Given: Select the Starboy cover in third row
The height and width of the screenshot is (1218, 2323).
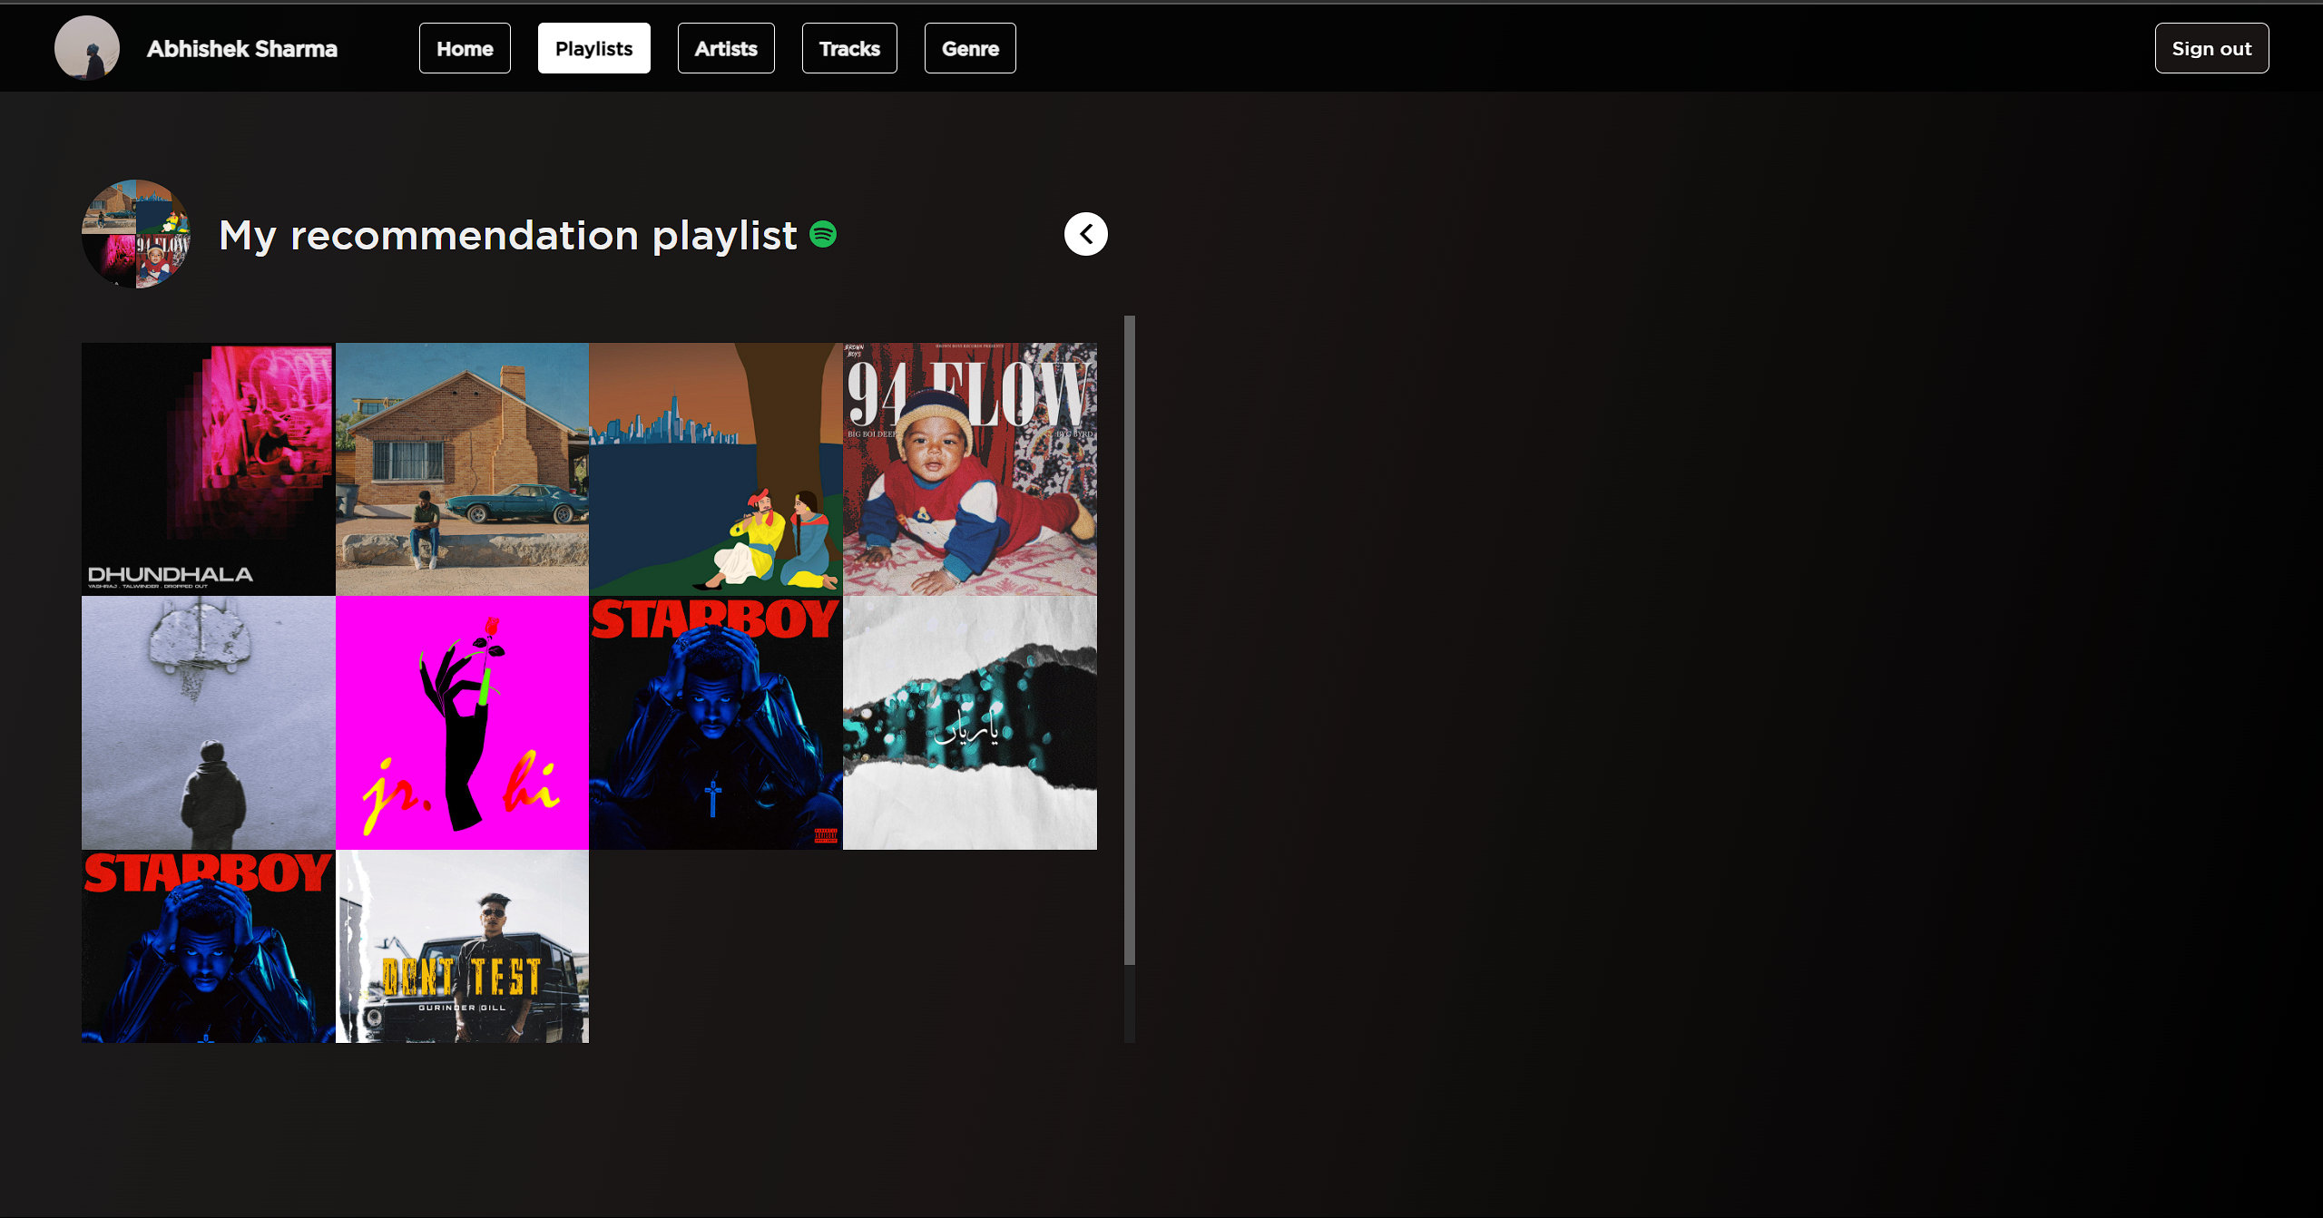Looking at the screenshot, I should [x=209, y=946].
